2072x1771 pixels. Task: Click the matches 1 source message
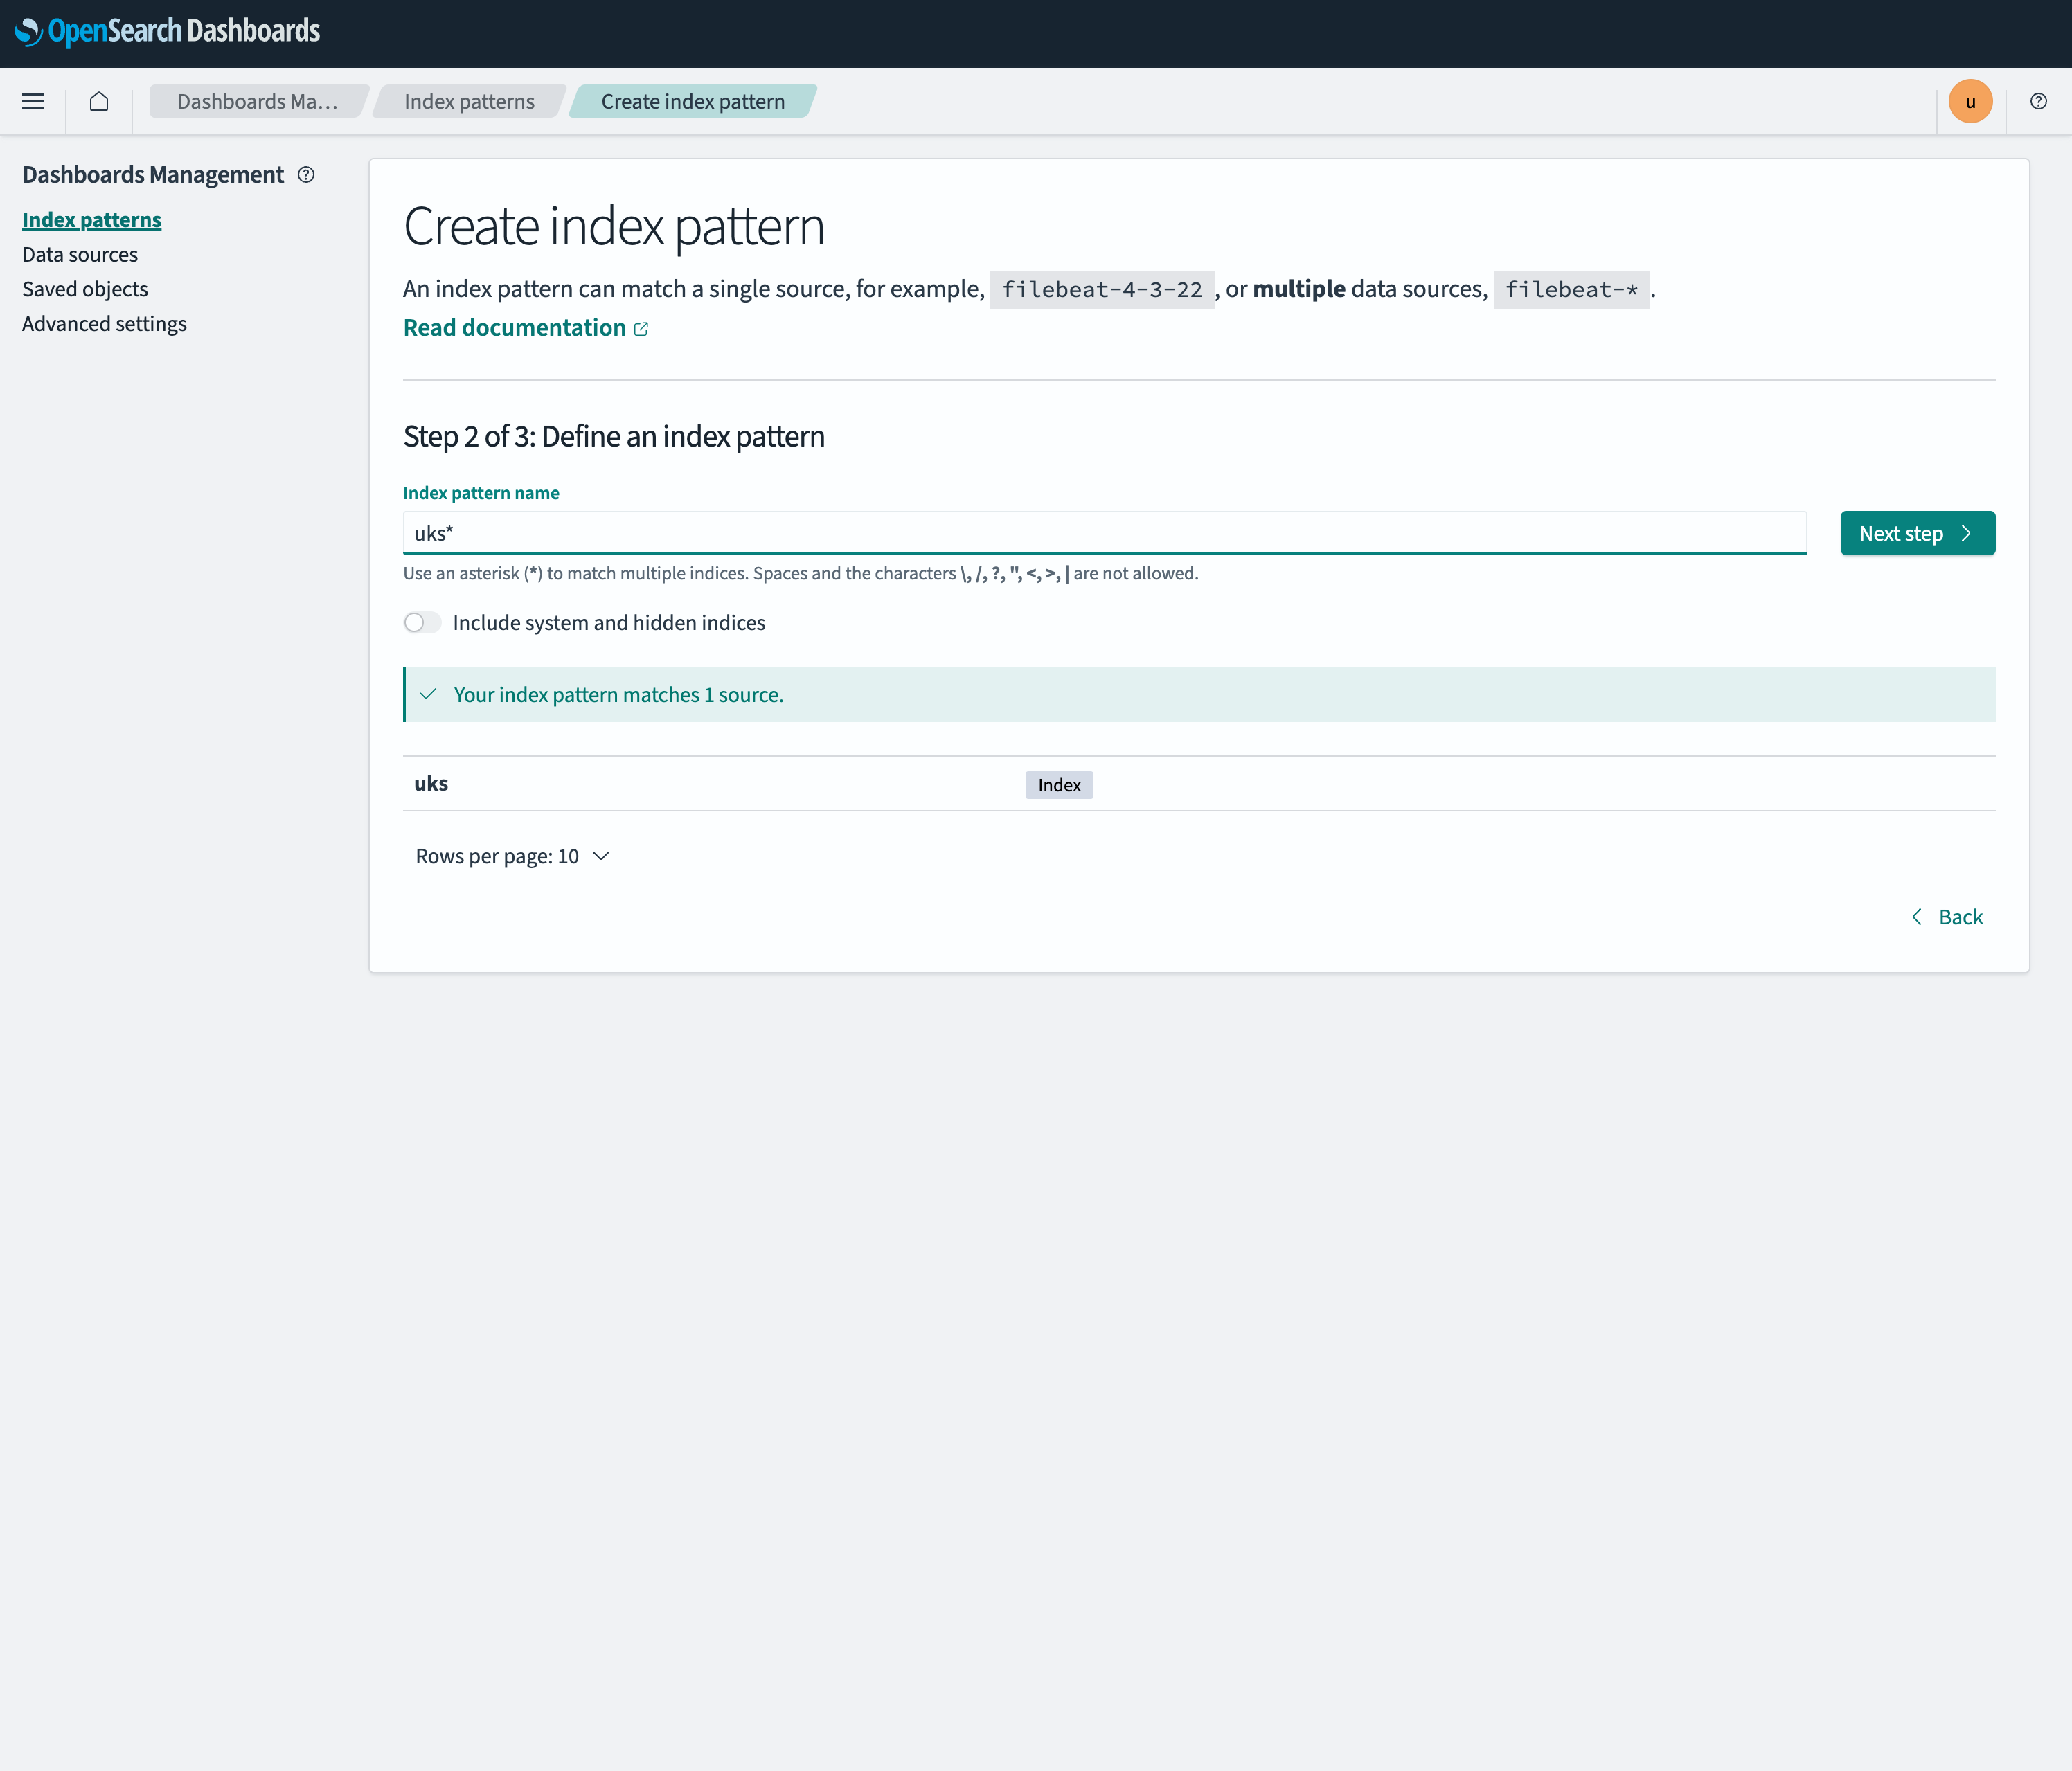pos(1199,695)
